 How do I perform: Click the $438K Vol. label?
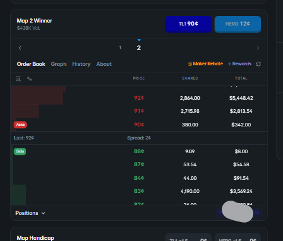(x=29, y=28)
